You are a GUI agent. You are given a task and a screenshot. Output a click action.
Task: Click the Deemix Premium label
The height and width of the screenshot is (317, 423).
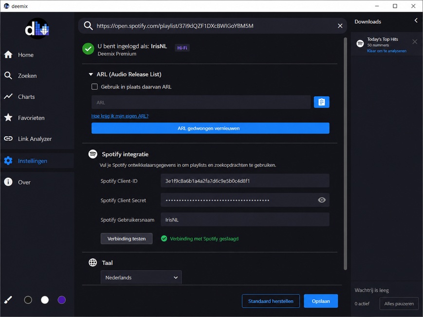(117, 54)
